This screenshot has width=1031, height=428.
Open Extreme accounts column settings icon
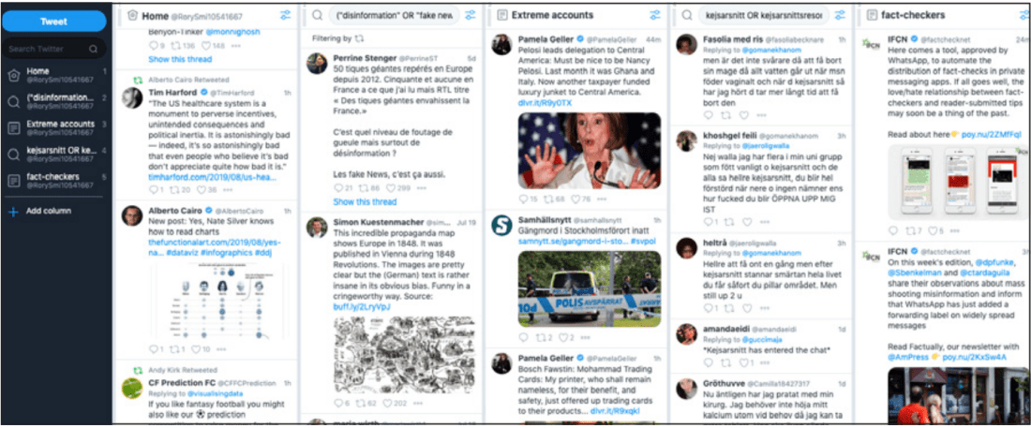655,14
